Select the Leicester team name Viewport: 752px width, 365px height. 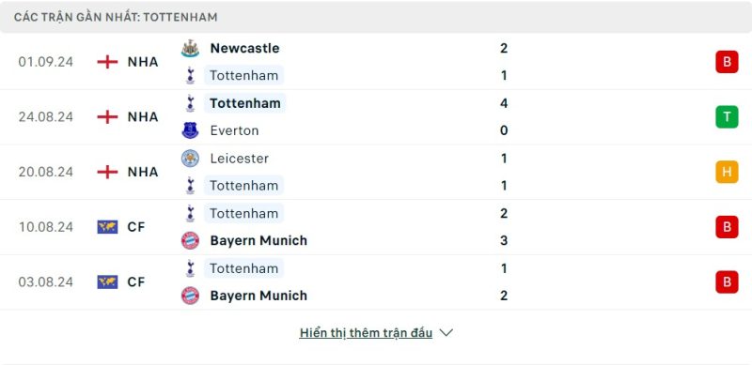(240, 159)
